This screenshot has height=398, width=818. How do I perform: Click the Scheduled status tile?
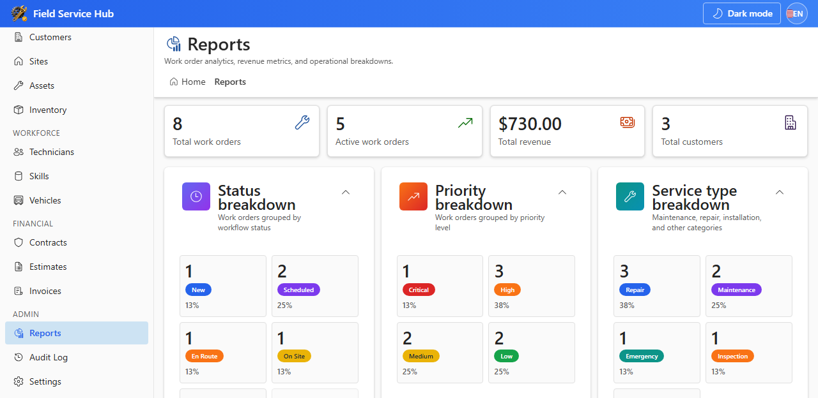pos(315,286)
